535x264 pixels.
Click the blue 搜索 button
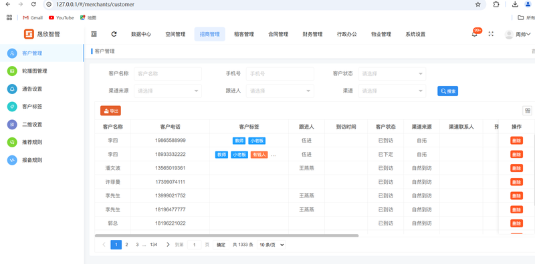(447, 91)
